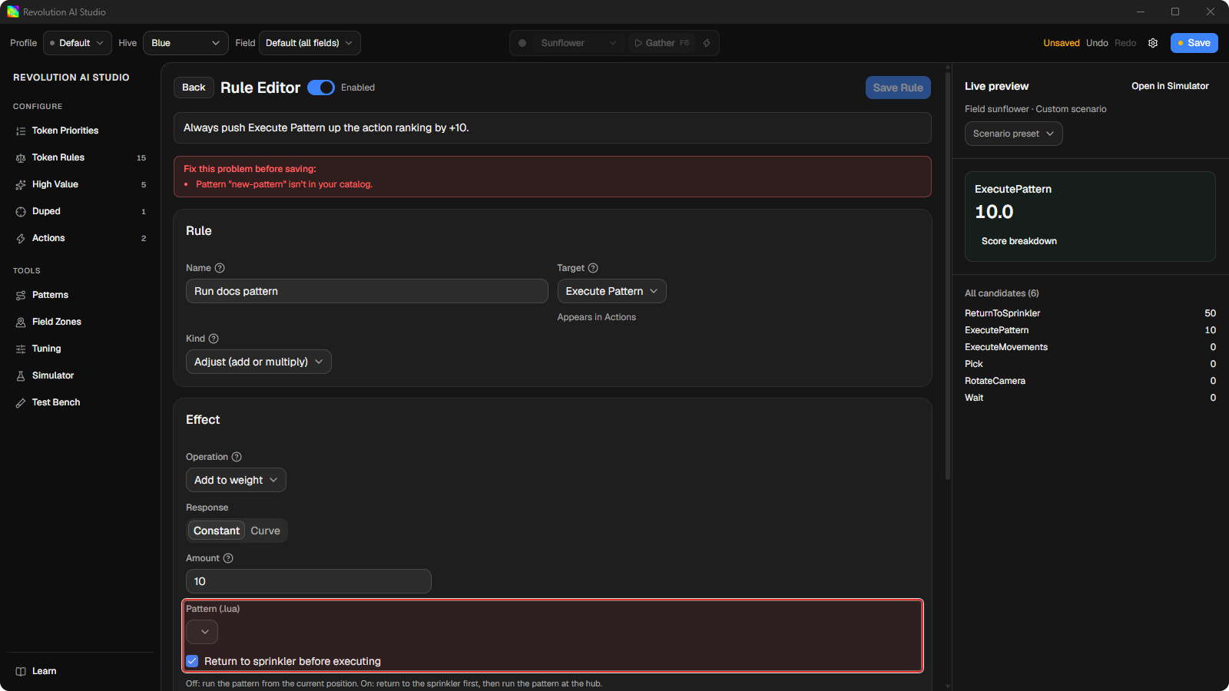Open Token Priorities page
This screenshot has width=1229, height=691.
[81, 131]
